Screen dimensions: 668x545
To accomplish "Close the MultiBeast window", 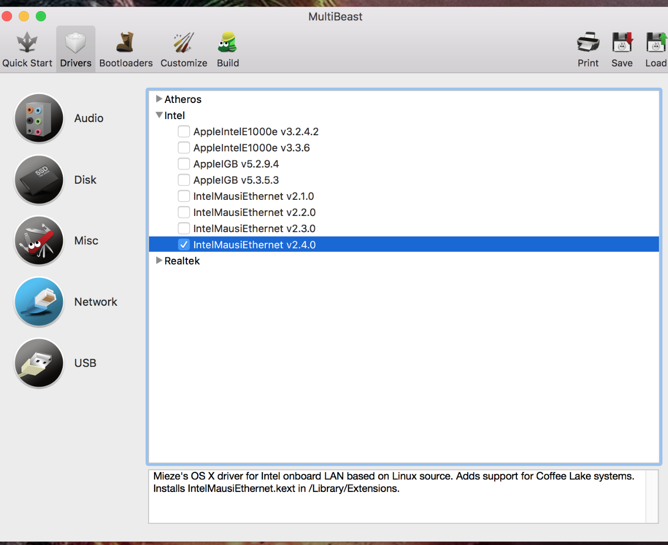I will 7,16.
